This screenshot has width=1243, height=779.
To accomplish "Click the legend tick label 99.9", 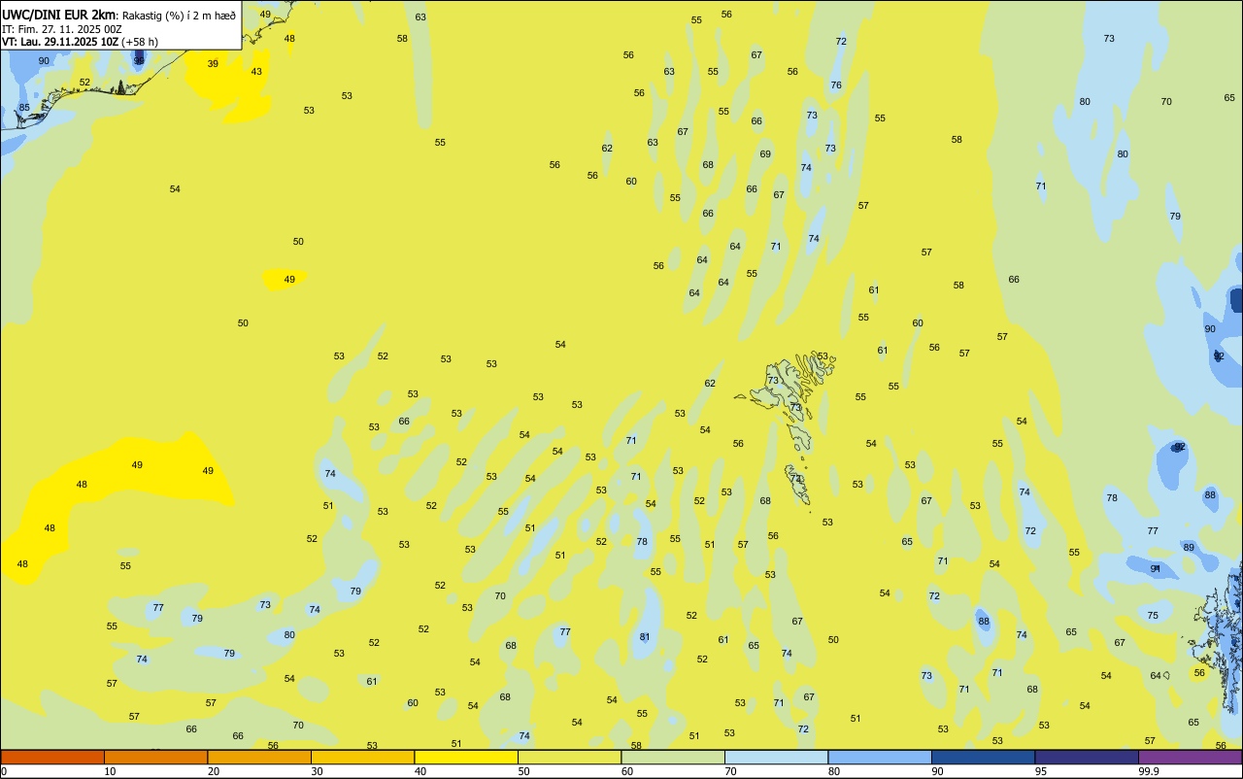I will tap(1149, 771).
